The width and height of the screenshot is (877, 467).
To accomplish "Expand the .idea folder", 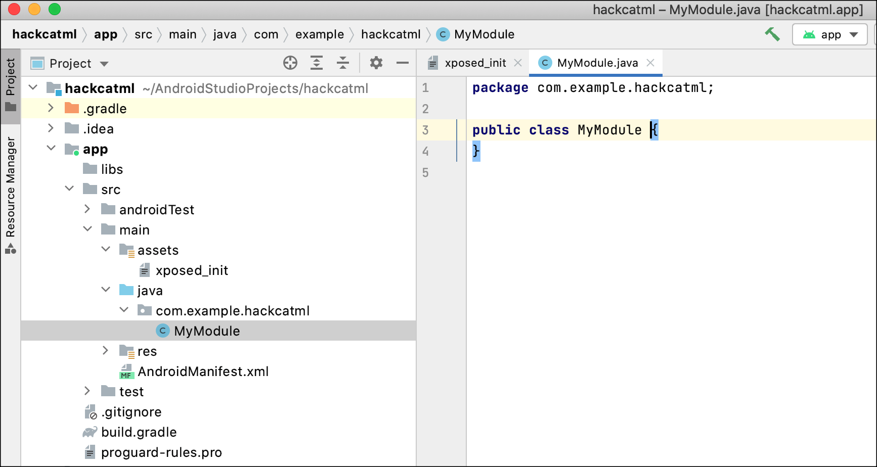I will [51, 128].
